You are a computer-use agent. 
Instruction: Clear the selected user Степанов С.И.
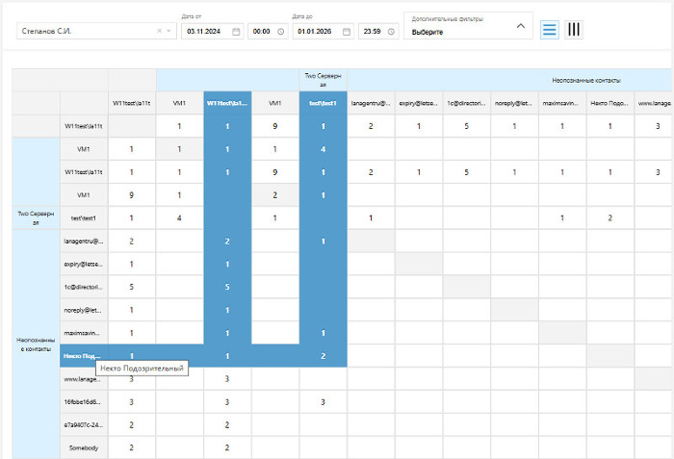click(159, 31)
